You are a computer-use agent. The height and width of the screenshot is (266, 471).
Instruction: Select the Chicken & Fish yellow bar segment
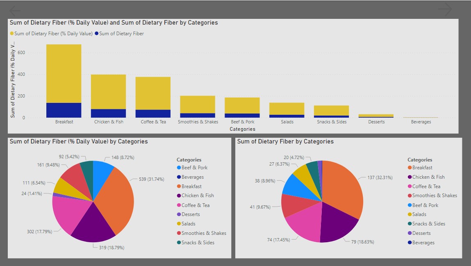pos(109,92)
